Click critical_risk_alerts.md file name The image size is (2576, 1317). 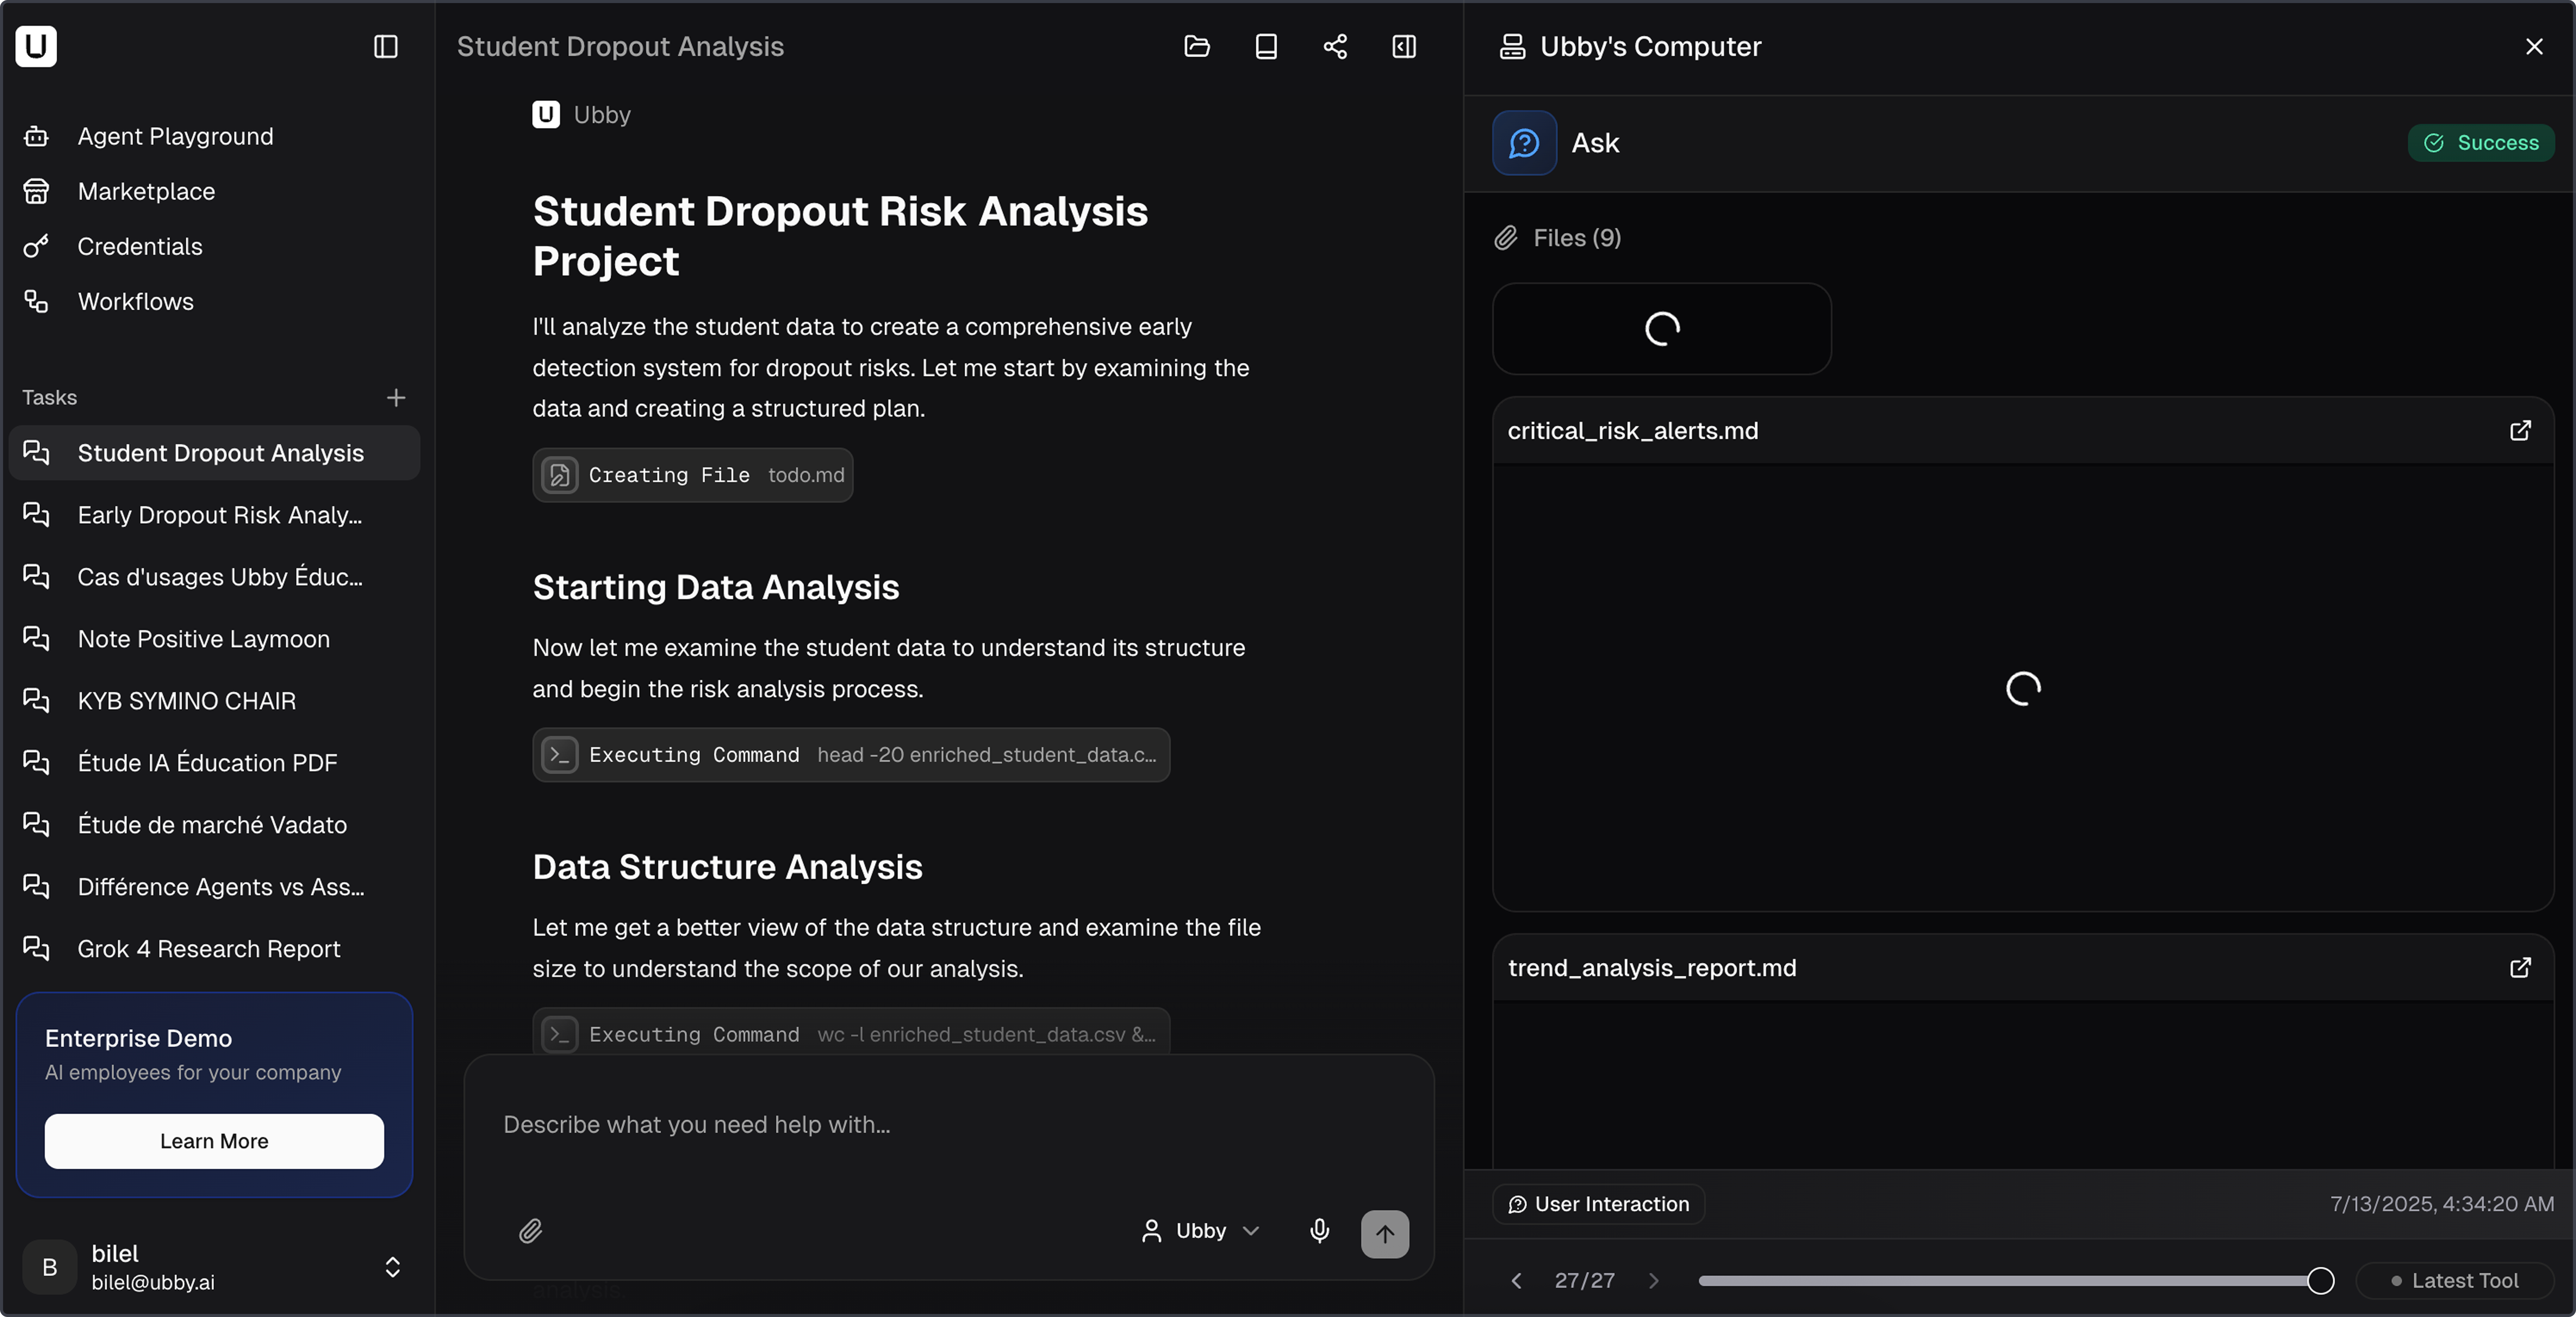point(1632,431)
